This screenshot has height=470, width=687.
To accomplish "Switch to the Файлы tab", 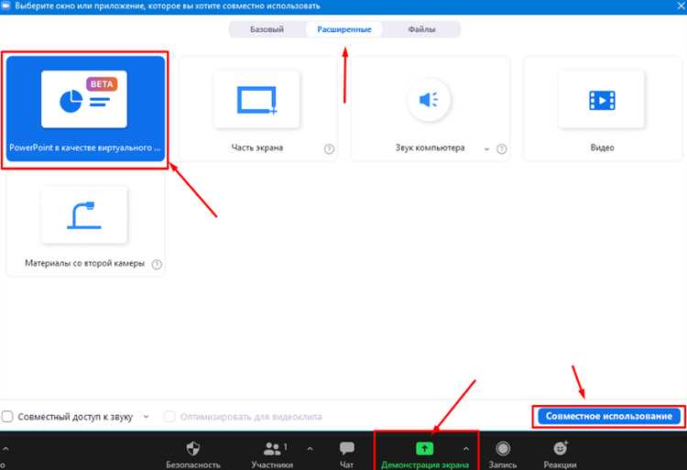I will click(421, 29).
